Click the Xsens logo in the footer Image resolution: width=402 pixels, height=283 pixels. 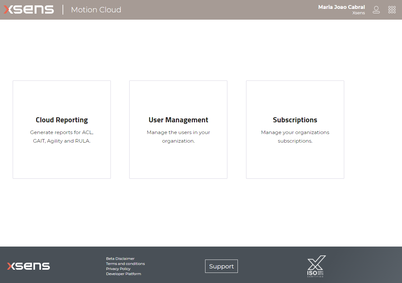tap(28, 266)
